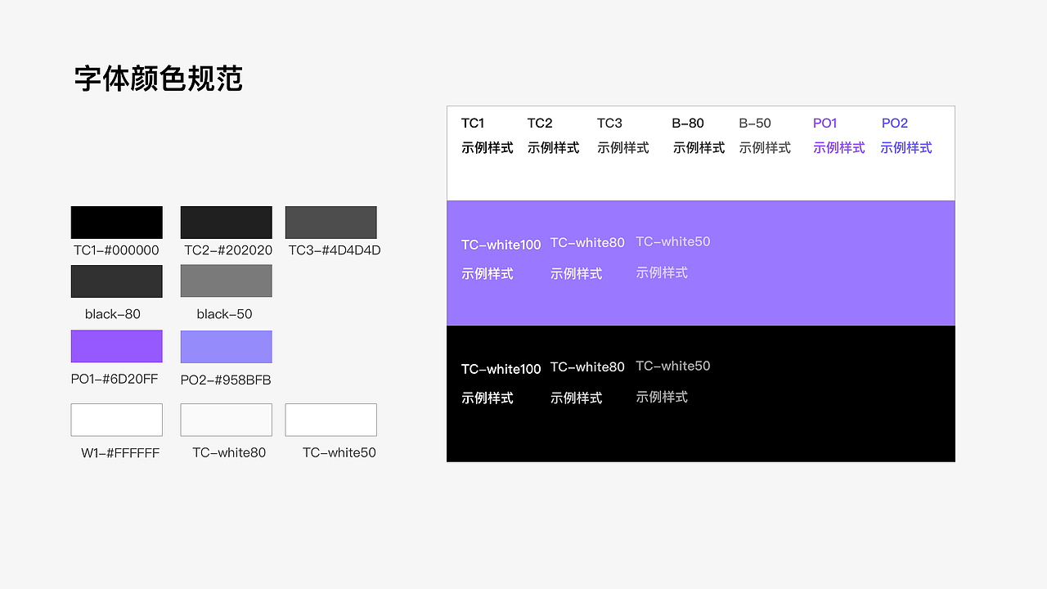This screenshot has height=589, width=1047.
Task: Click the PO2 heading in the white panel
Action: (895, 124)
